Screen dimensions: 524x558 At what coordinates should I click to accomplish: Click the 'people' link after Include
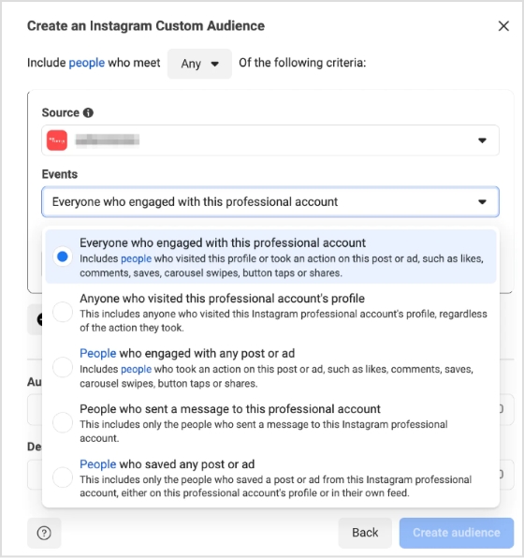tap(87, 63)
